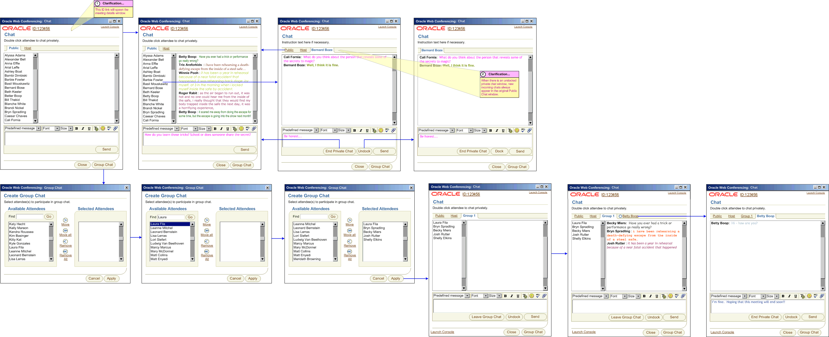Click the smiley emoticon icon in the window with the Dock button
This screenshot has height=337, width=829.
(517, 130)
